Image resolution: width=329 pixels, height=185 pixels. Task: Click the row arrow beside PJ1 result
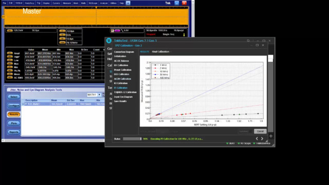(x=23, y=104)
